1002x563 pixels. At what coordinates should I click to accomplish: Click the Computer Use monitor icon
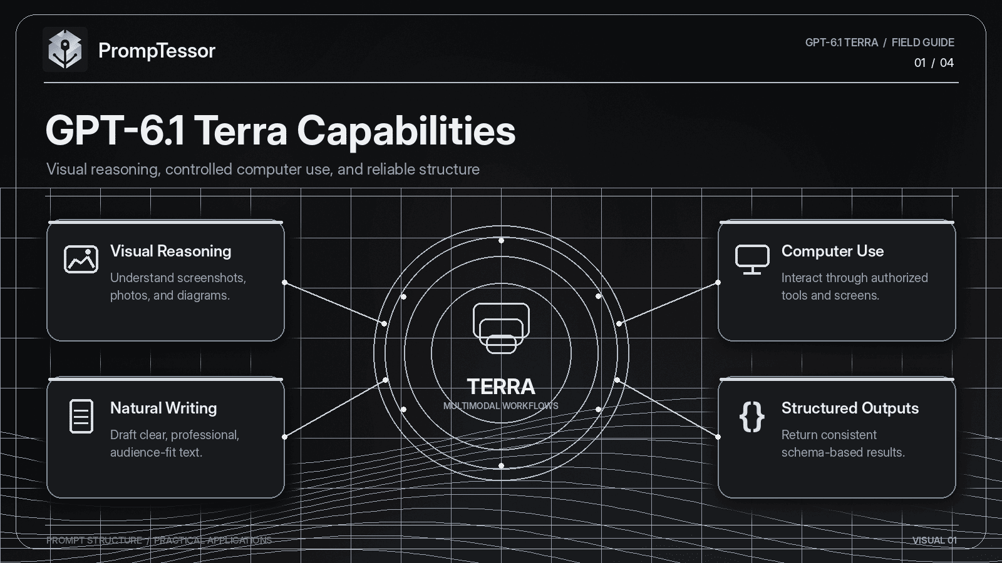click(752, 260)
